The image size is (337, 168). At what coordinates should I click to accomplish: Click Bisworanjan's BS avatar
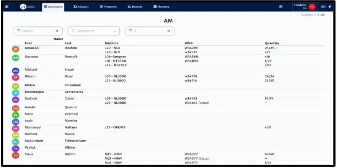tap(16, 93)
